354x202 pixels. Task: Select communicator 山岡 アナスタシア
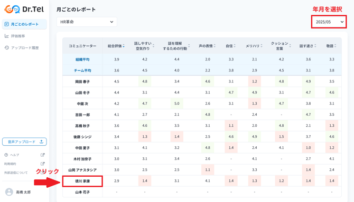pyautogui.click(x=82, y=170)
